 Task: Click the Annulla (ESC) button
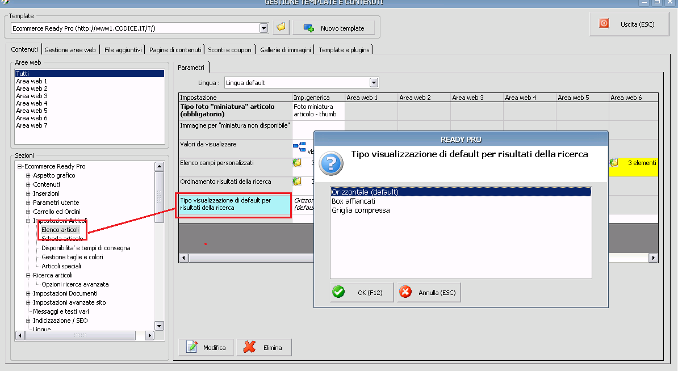click(429, 292)
